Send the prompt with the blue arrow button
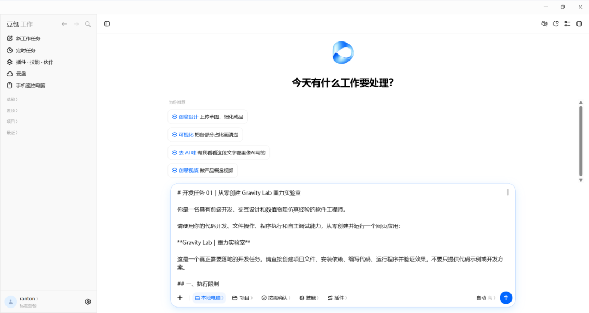The image size is (589, 313). 506,298
